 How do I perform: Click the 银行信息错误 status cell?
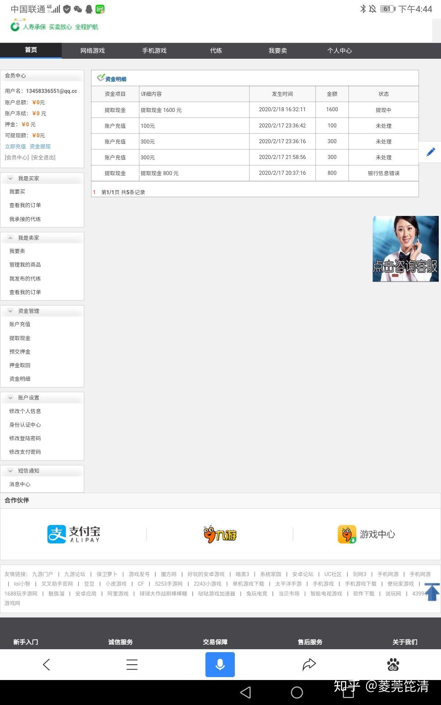(x=384, y=173)
